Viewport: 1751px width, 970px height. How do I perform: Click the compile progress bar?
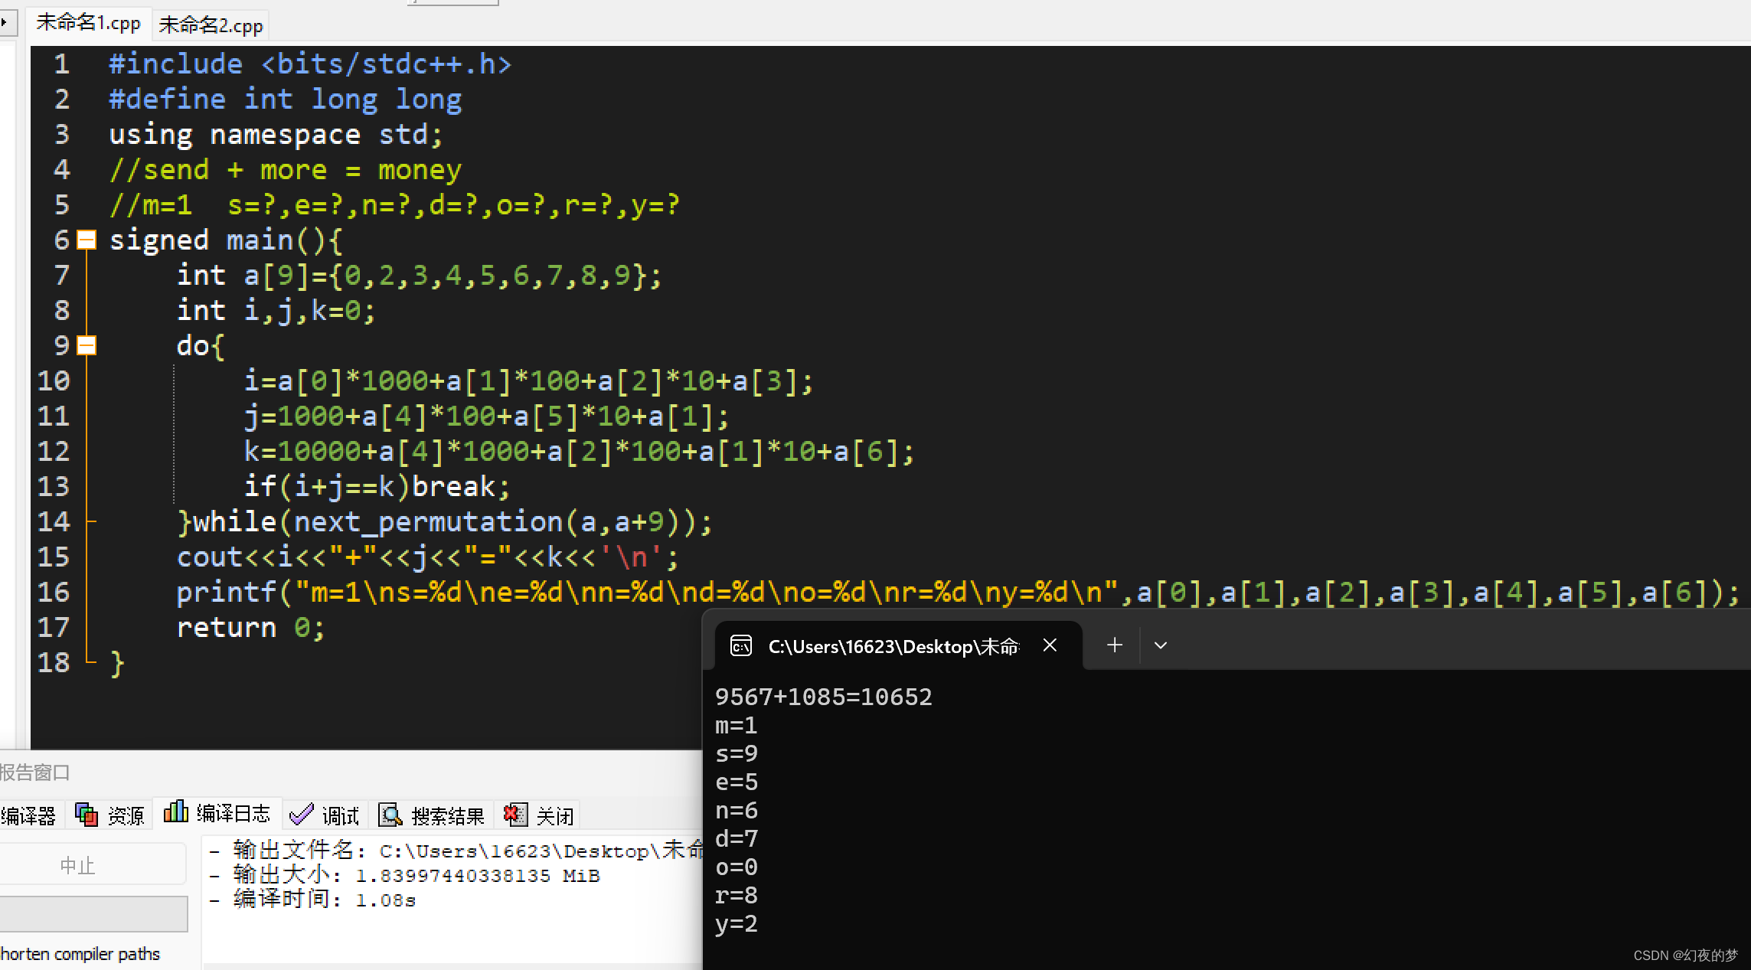point(93,913)
